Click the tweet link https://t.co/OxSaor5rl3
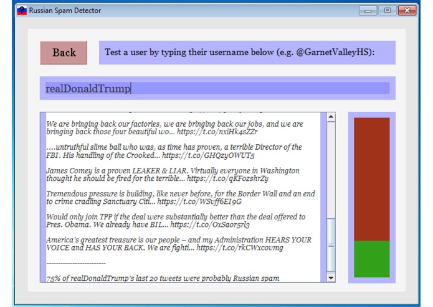The height and width of the screenshot is (307, 433). [x=210, y=225]
